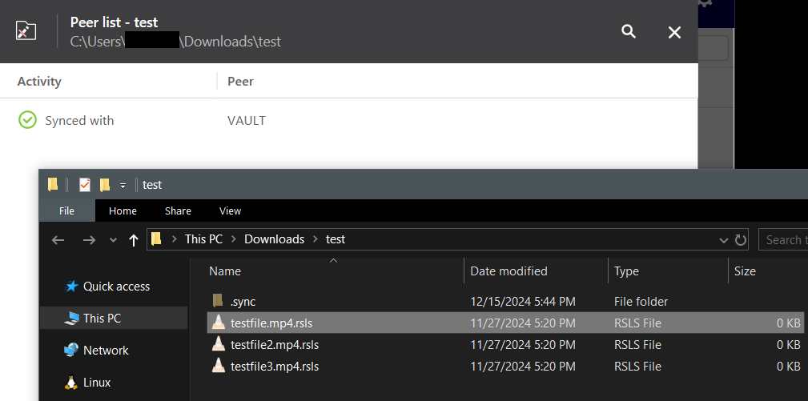Click the search icon in Peer list header
Screen dimensions: 808x401
pos(628,32)
